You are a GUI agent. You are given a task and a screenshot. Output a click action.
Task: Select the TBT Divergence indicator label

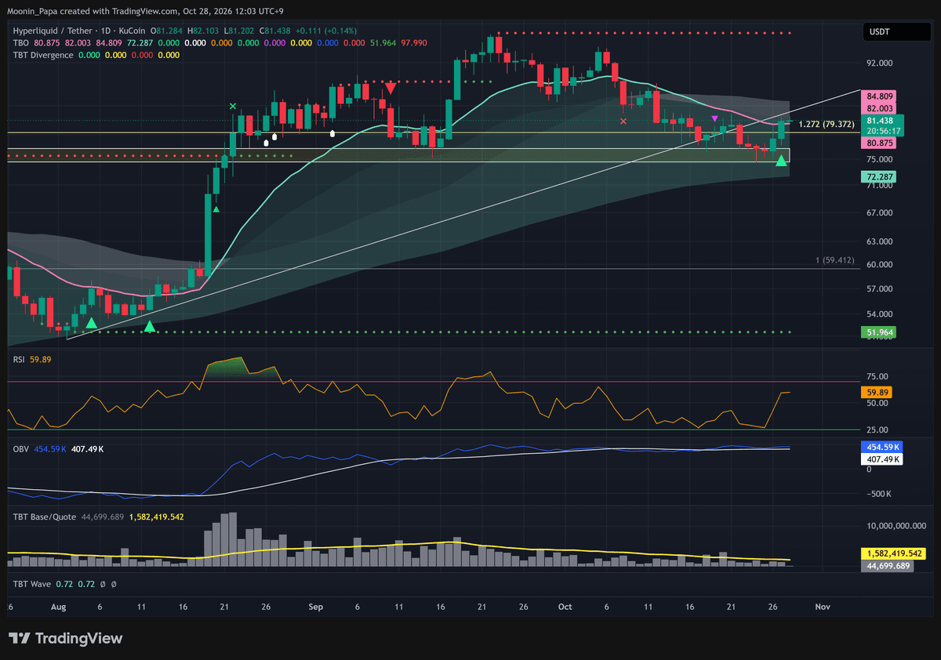(43, 55)
